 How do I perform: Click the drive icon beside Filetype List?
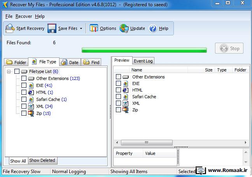point(24,71)
